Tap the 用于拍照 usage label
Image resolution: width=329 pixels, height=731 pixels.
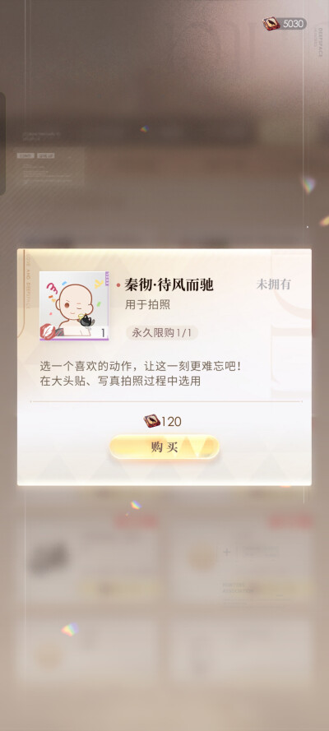tap(147, 305)
